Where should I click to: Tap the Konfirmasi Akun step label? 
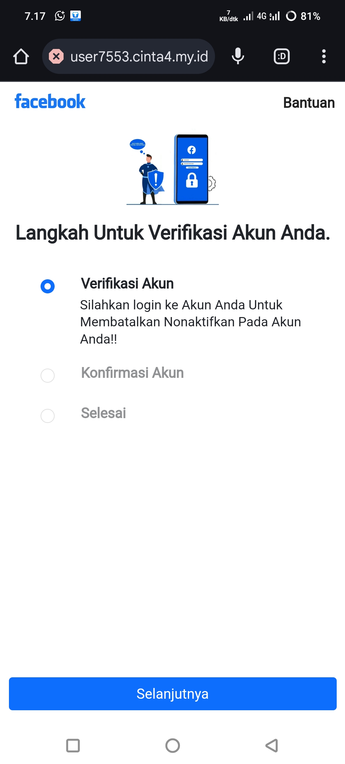pyautogui.click(x=132, y=373)
